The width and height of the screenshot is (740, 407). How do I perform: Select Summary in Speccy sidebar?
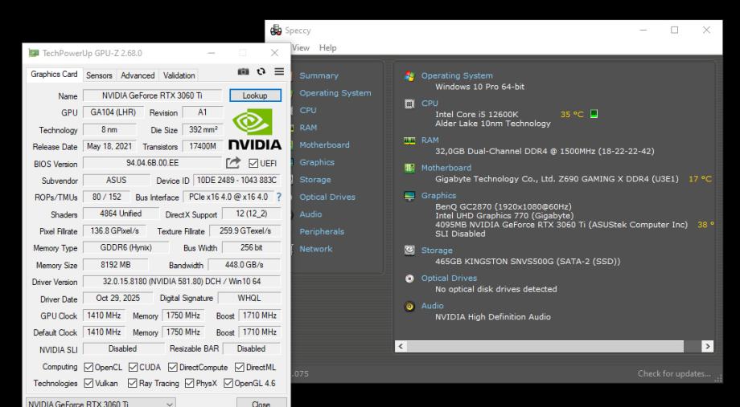coord(319,75)
